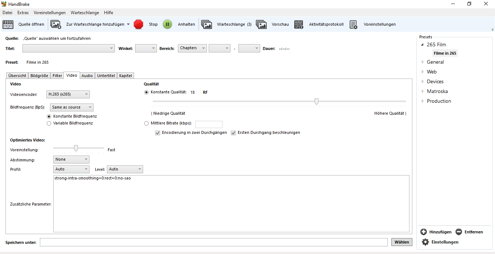Select Konstante Qualität radio button

tap(146, 92)
